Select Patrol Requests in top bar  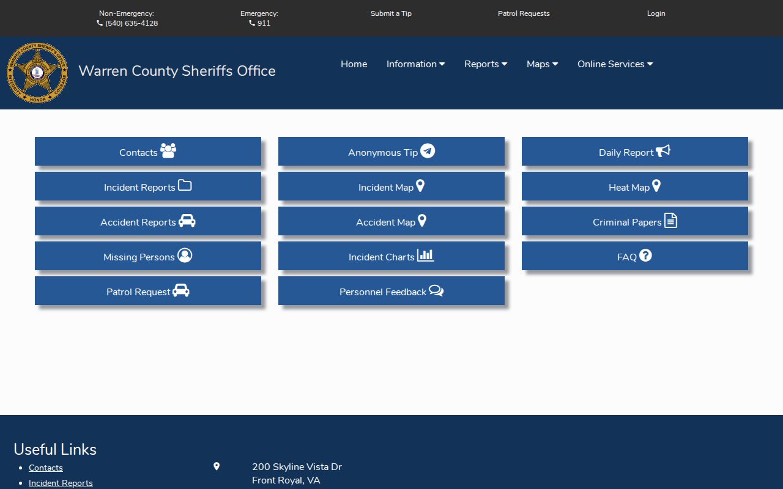click(524, 13)
